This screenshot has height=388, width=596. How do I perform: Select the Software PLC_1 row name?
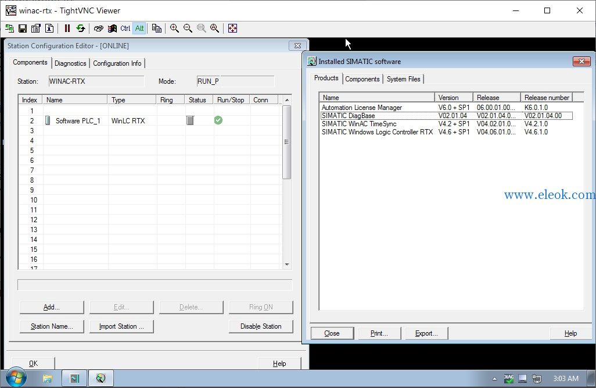click(x=78, y=120)
